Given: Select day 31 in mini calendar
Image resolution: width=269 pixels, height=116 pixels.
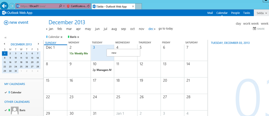Looking at the screenshot, I should click(x=15, y=71).
